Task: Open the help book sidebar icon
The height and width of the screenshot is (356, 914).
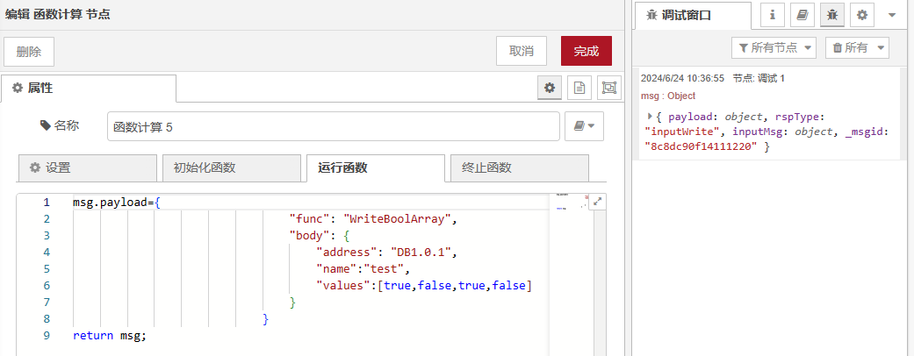Action: [801, 15]
